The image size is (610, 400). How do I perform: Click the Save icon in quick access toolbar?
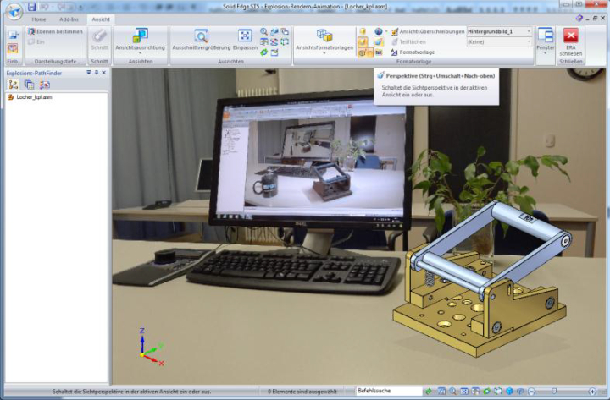click(x=32, y=7)
